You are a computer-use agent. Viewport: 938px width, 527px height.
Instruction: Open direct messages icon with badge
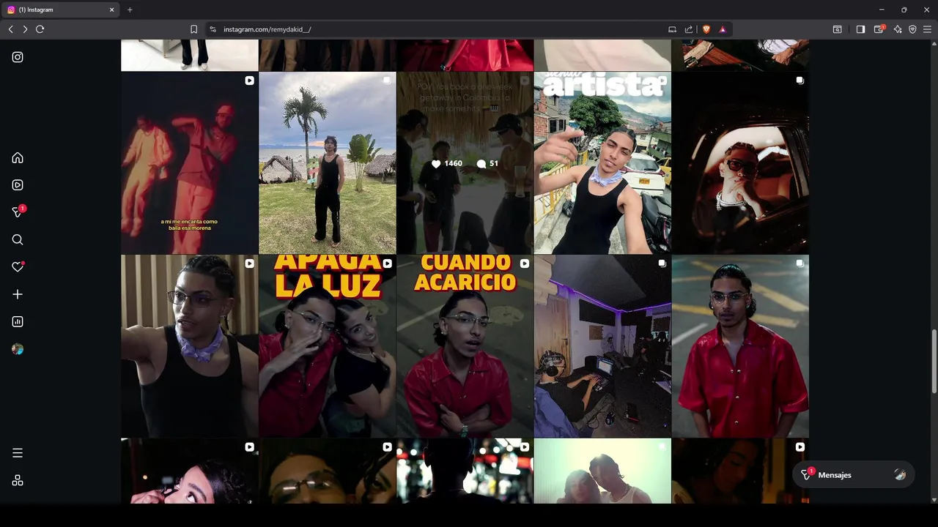[x=18, y=212]
